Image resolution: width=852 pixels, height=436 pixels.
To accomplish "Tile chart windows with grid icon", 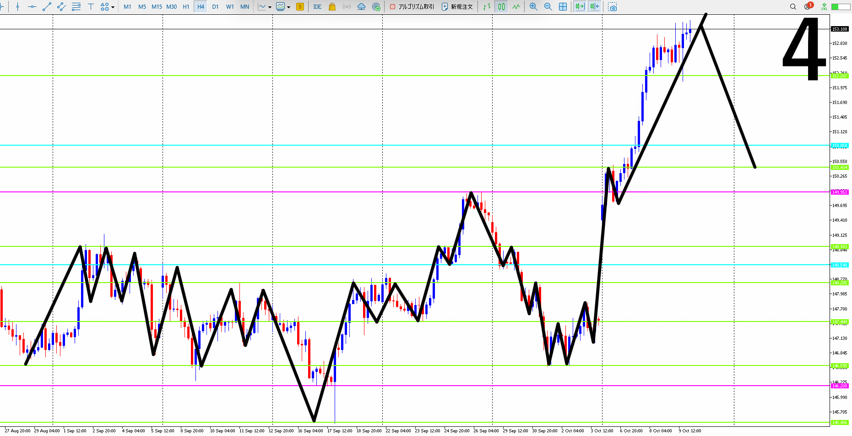I will [563, 7].
